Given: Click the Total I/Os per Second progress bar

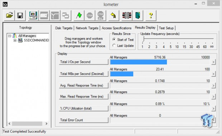Looking at the screenshot, I should (x=160, y=62).
